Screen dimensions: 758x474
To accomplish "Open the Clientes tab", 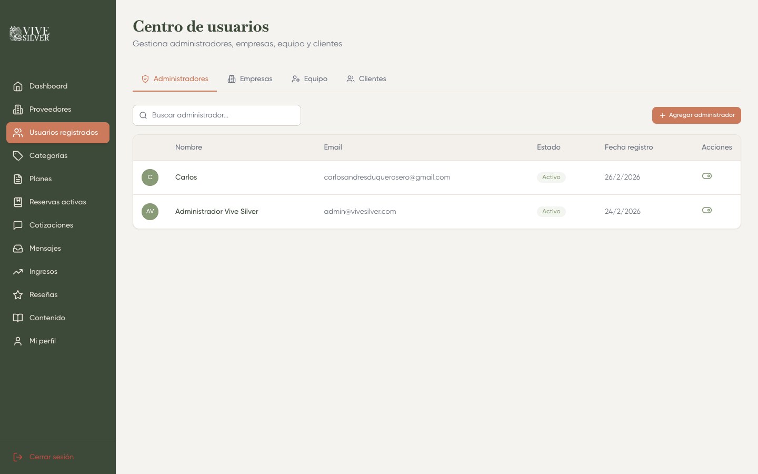I will click(366, 78).
